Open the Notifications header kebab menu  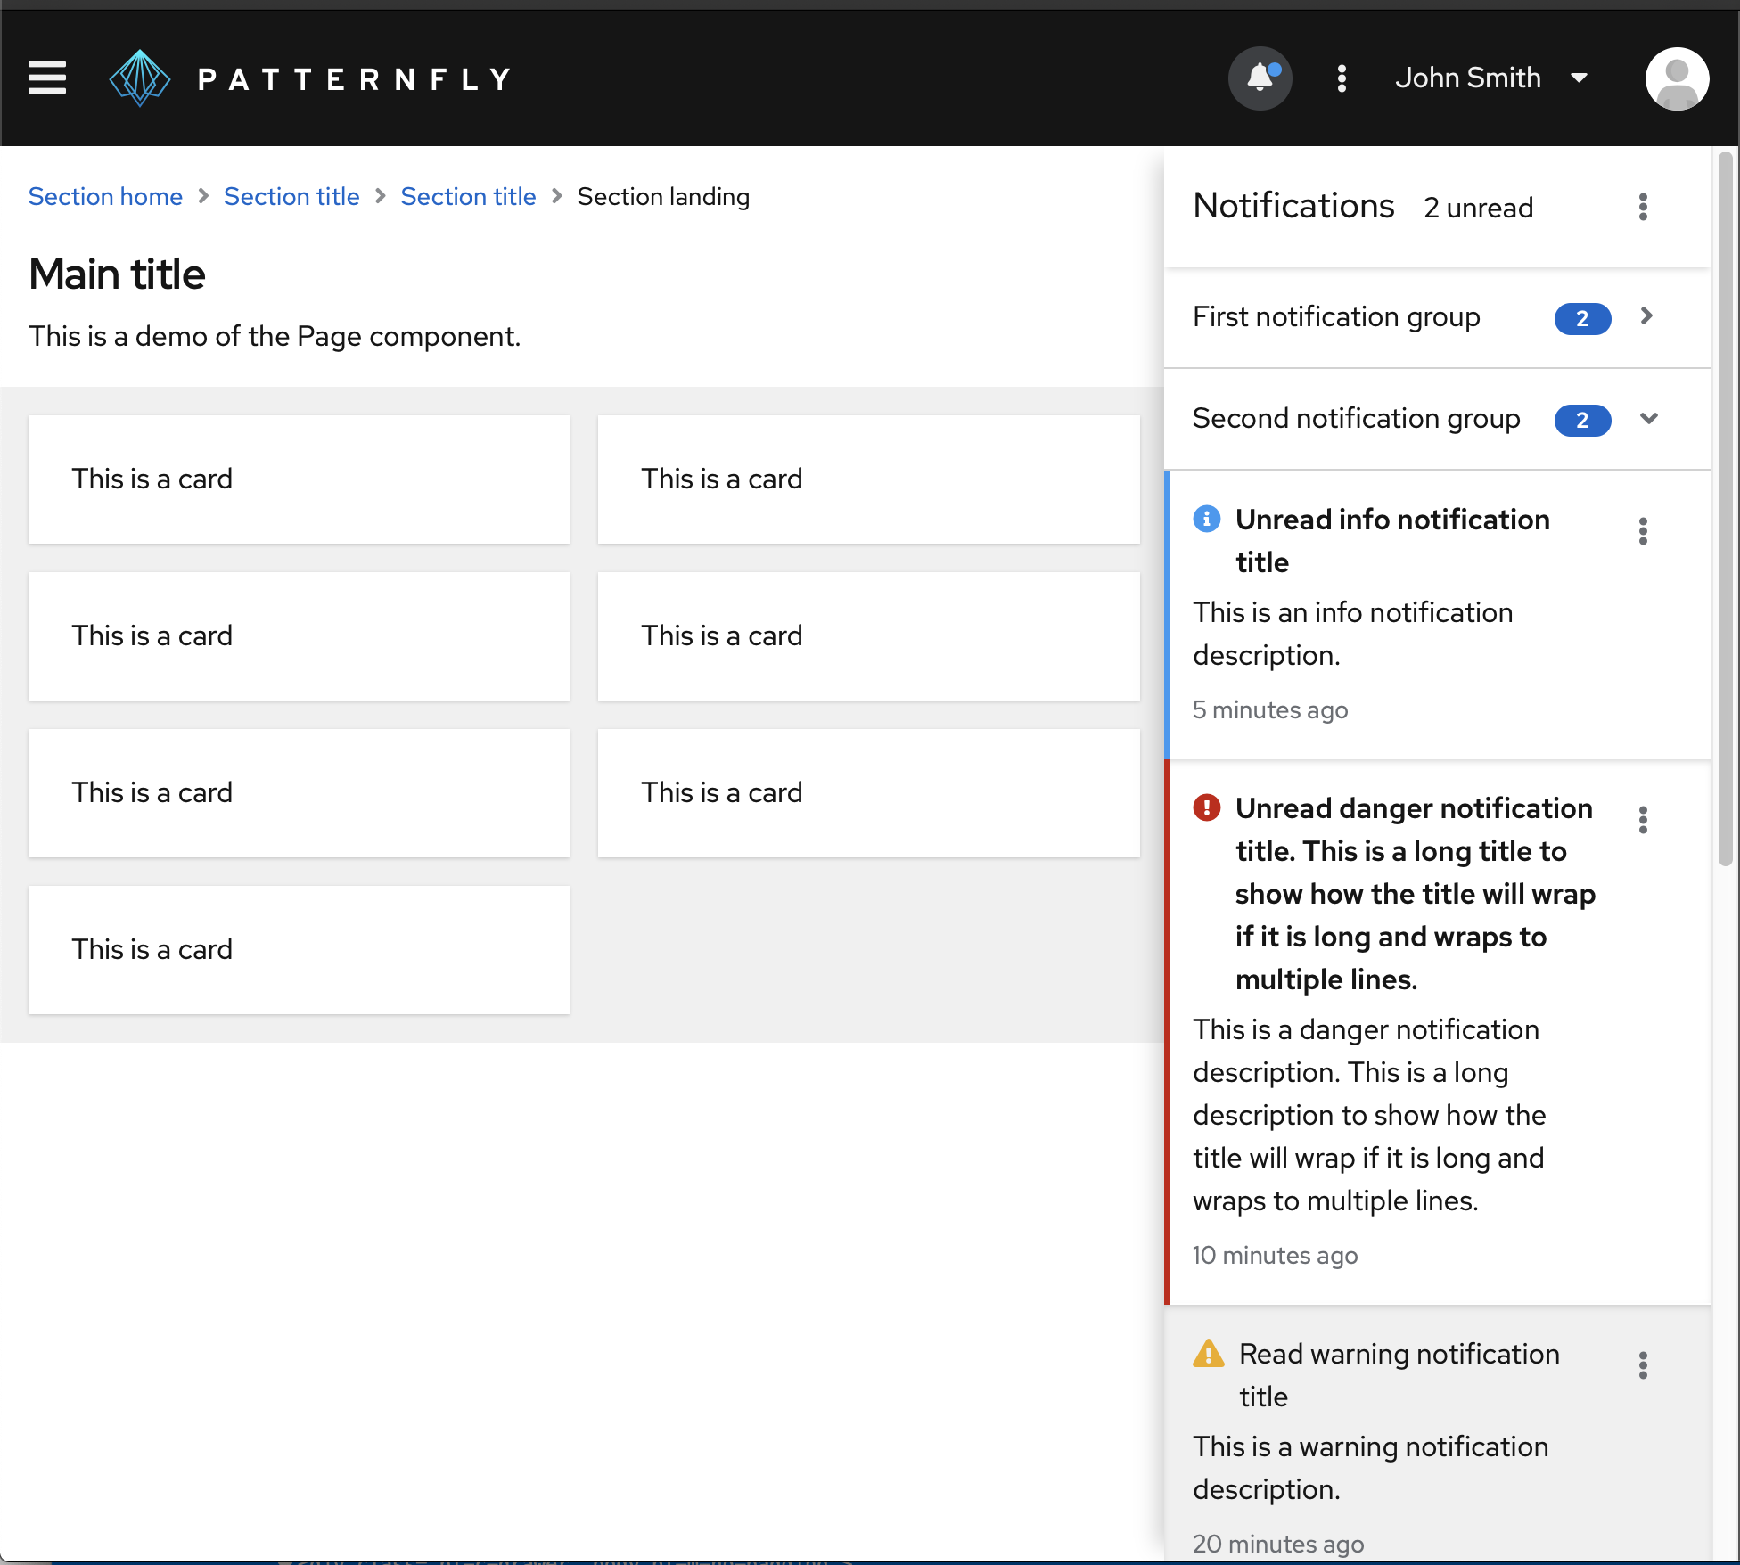pos(1643,207)
